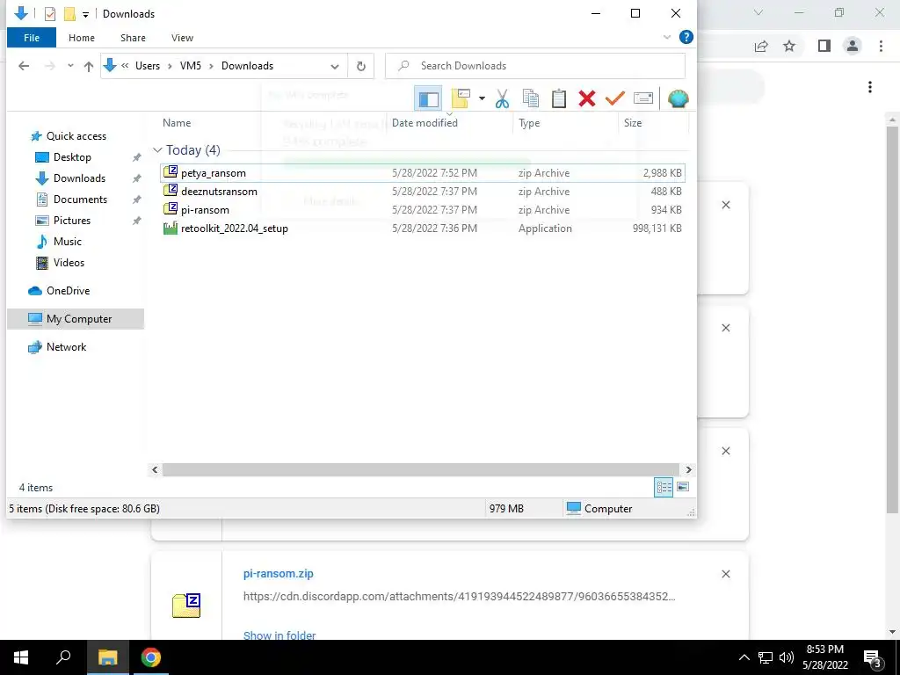
Task: Bookmark this page with star icon
Action: click(x=790, y=46)
